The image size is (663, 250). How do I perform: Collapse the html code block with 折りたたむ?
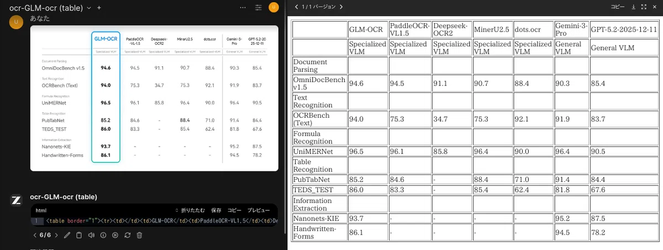[x=191, y=211]
